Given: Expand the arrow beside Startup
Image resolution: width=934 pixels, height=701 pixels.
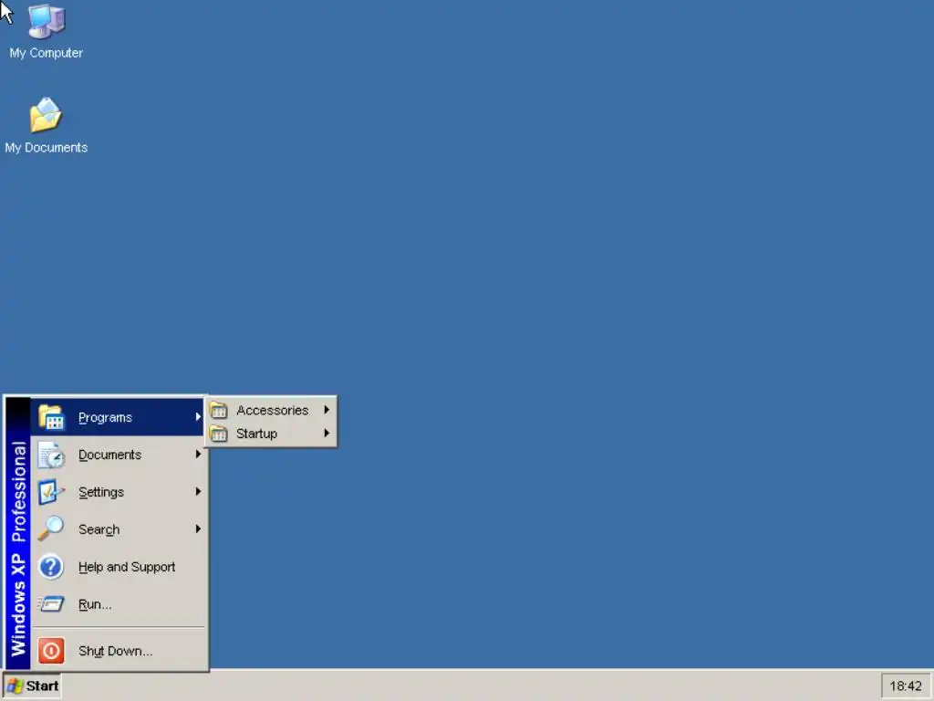Looking at the screenshot, I should pos(327,434).
